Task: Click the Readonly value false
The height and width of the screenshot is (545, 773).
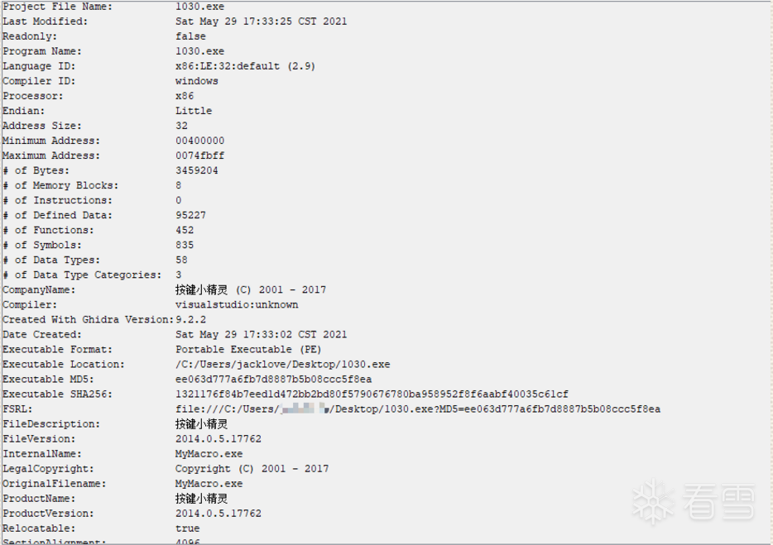Action: pos(190,36)
